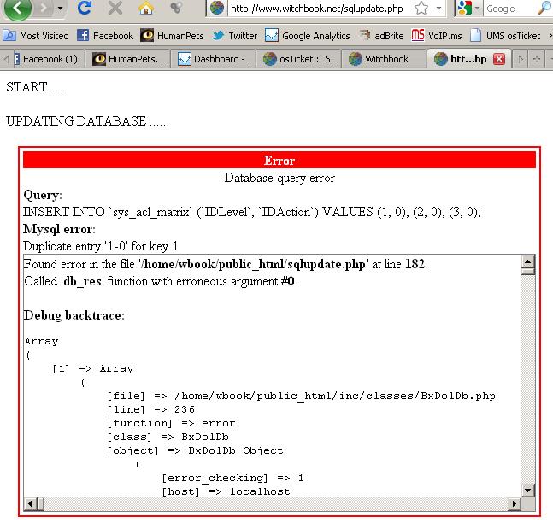Open the HumanPets bookmark
Viewport: 553px width, 523px height.
click(x=172, y=36)
